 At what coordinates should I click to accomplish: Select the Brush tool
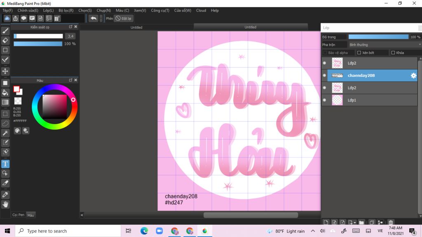pos(5,31)
